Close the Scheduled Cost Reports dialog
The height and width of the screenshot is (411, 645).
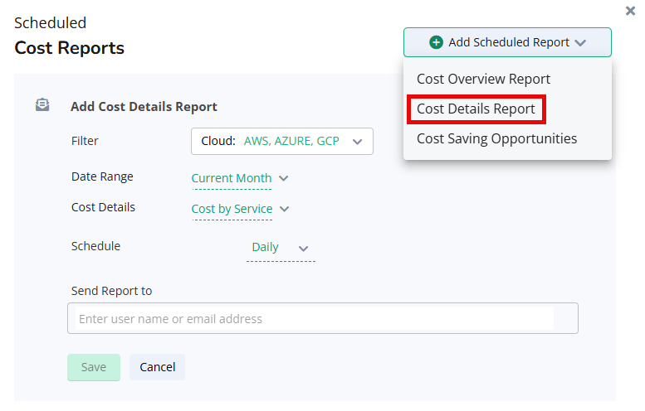(x=630, y=11)
